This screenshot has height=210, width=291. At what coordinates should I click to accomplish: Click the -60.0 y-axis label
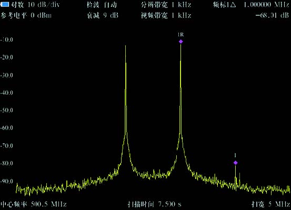coord(6,128)
